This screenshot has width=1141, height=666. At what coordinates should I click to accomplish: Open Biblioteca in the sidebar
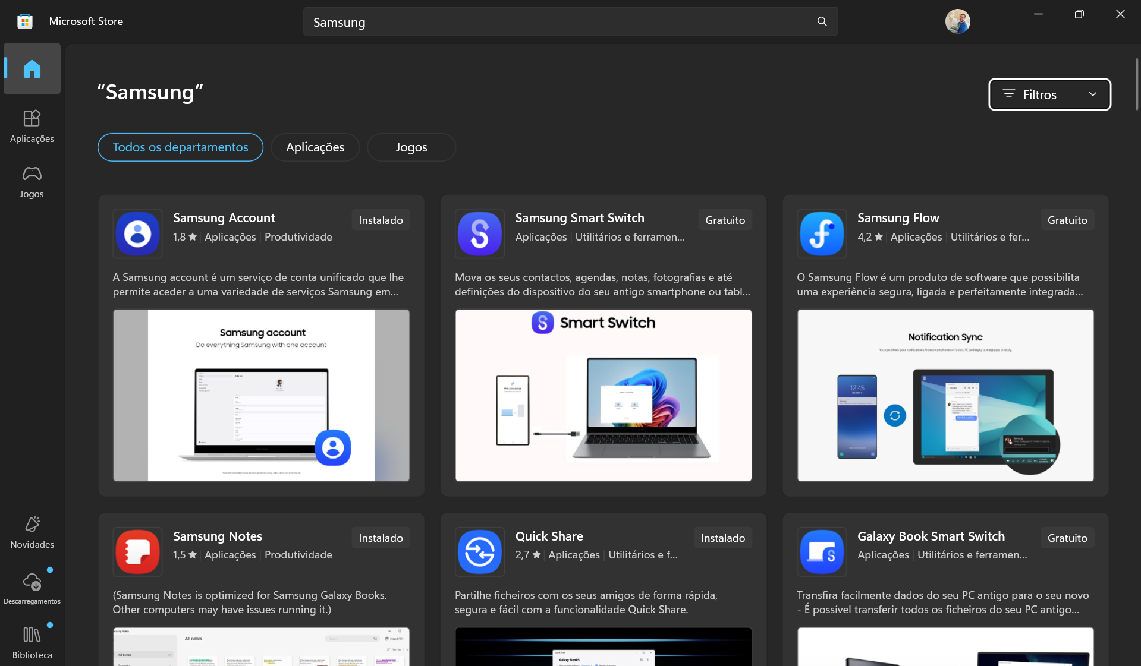(32, 642)
